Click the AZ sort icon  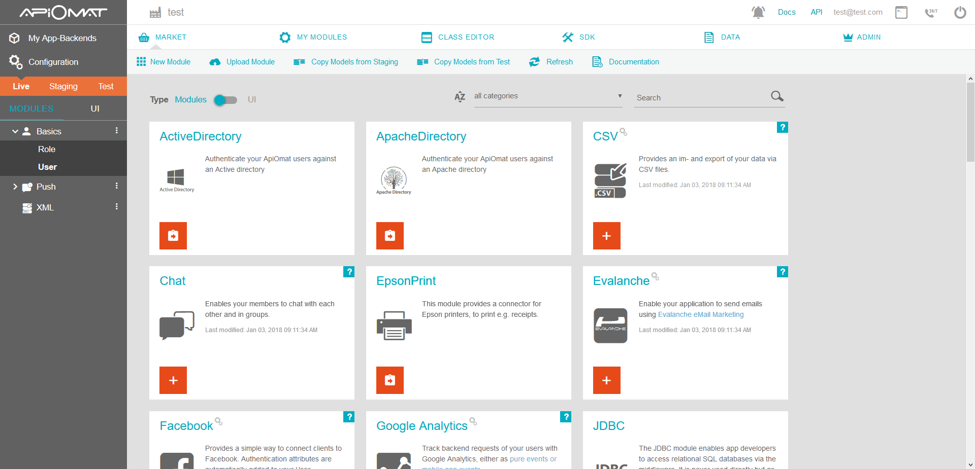pos(460,97)
